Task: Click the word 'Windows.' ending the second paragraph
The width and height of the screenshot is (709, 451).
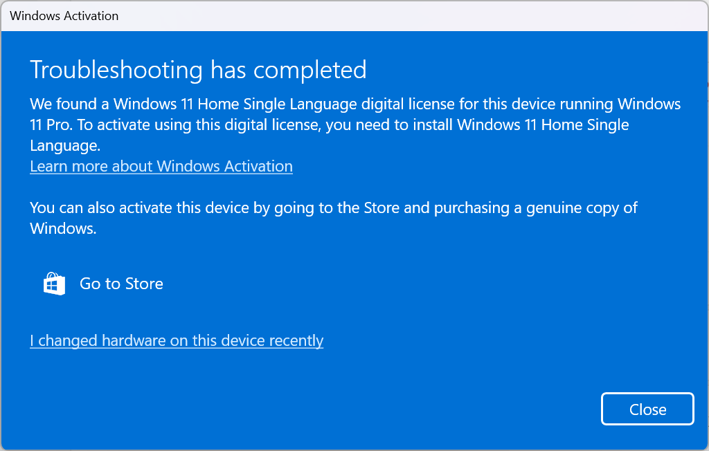Action: point(63,228)
